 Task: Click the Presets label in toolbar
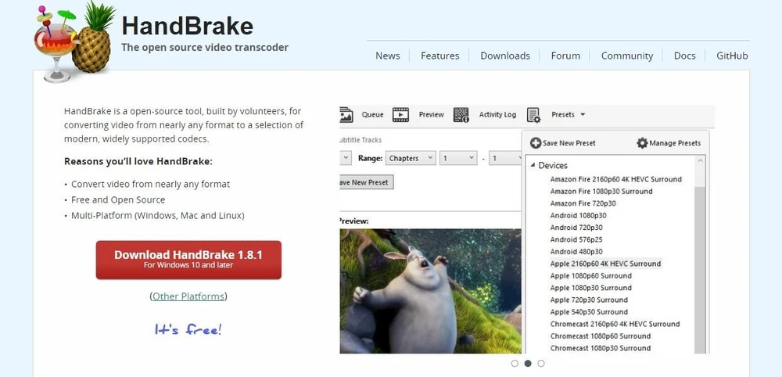click(563, 115)
